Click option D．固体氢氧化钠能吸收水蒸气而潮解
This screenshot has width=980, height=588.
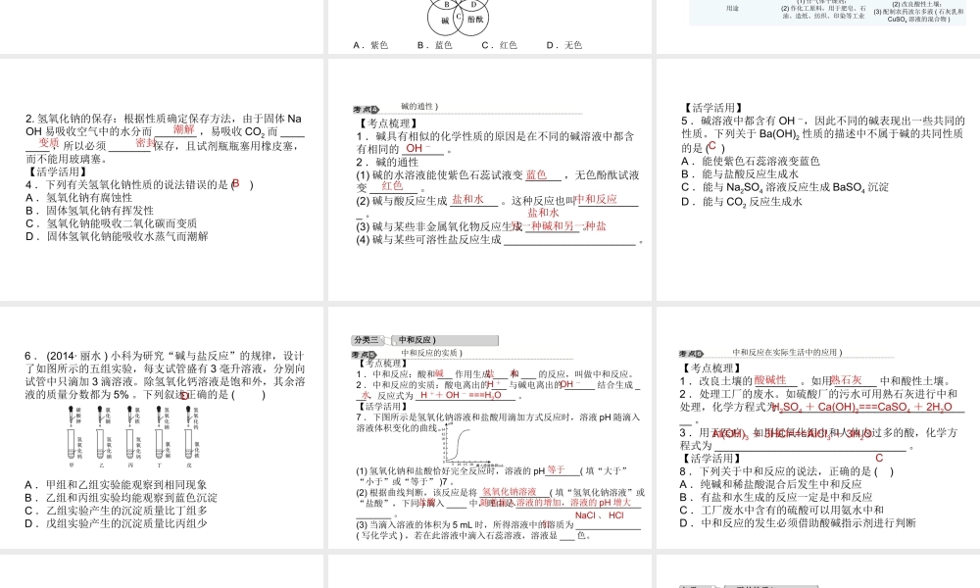[x=117, y=236]
